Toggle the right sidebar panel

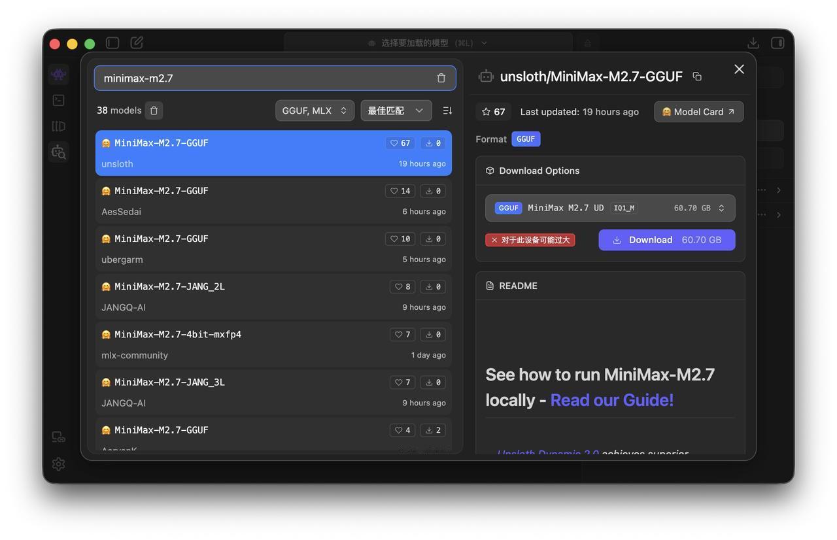(x=777, y=43)
